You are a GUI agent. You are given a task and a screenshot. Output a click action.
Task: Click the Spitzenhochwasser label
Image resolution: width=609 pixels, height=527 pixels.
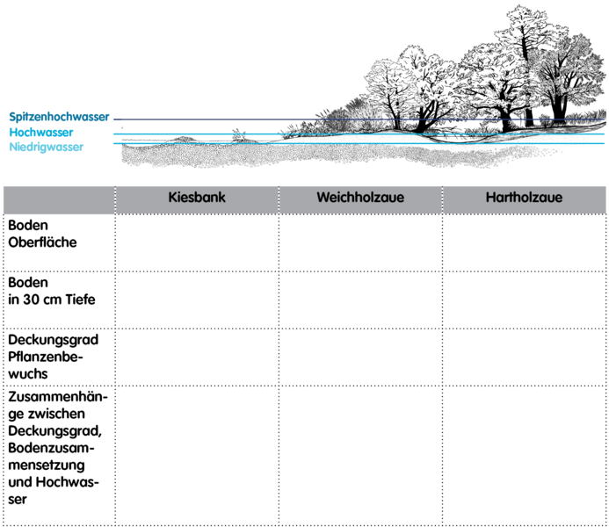click(x=59, y=117)
